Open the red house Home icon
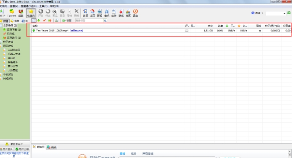This screenshot has width=293, height=158. (x=92, y=13)
